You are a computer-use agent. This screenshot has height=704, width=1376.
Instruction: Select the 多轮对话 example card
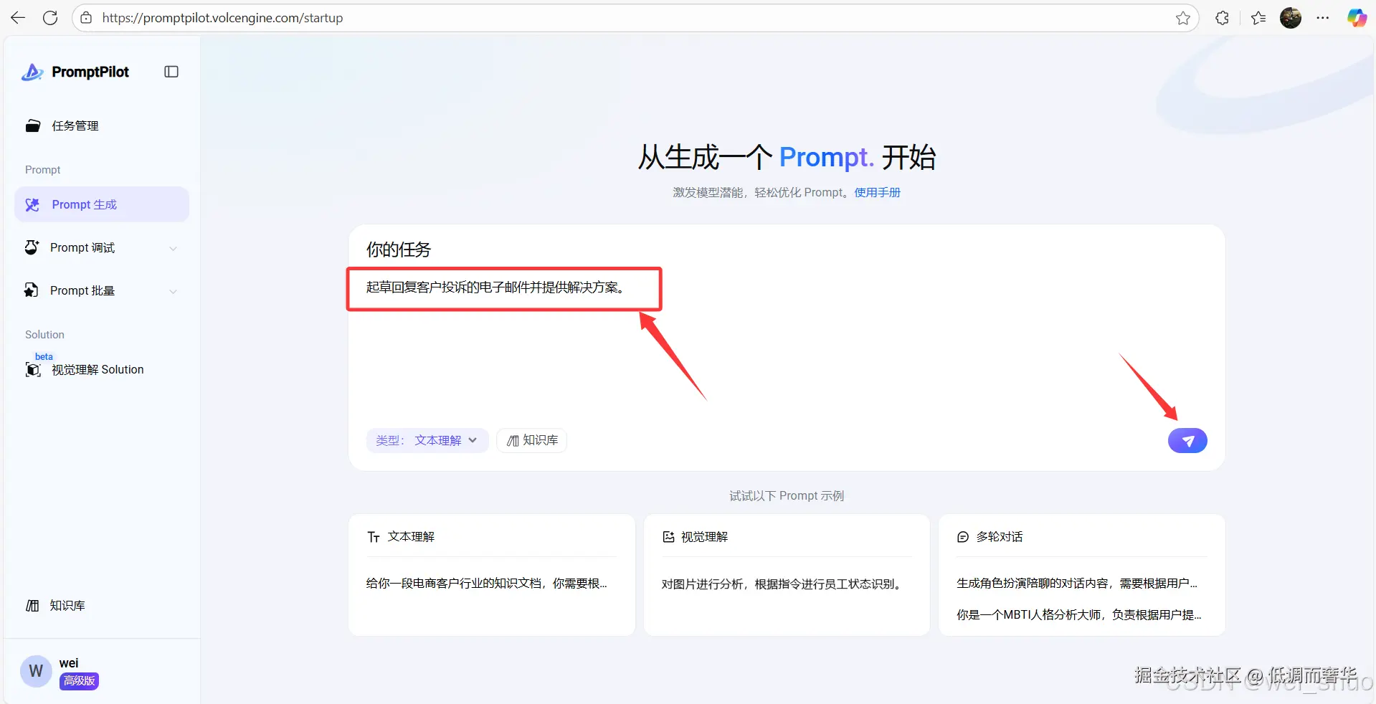[x=1080, y=575]
